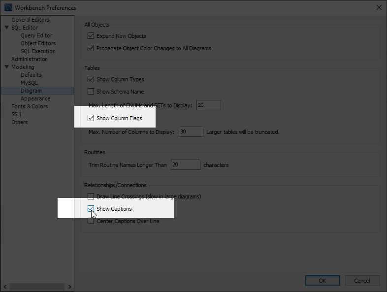Toggle Expand New Objects checkbox
The width and height of the screenshot is (387, 292).
(91, 36)
